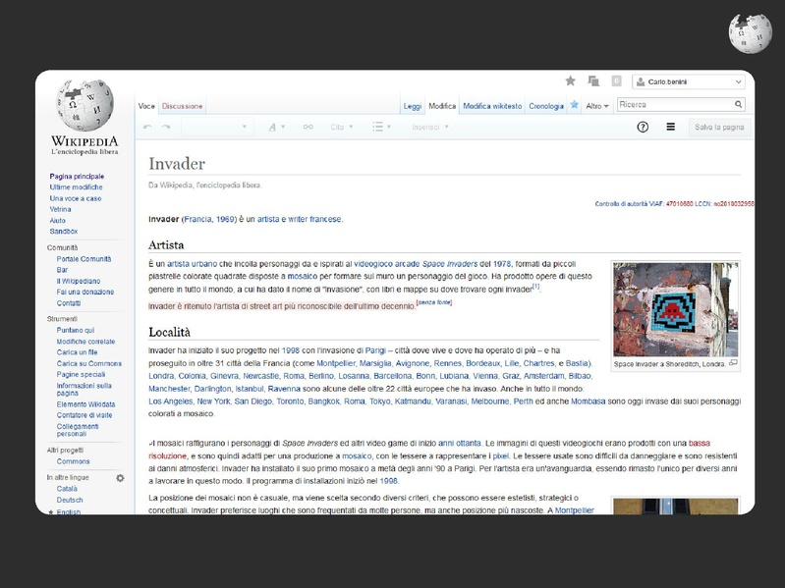
Task: Click the notifications counter icon
Action: (x=616, y=81)
